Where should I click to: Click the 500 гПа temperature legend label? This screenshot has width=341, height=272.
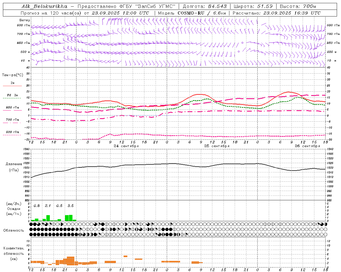click(x=13, y=132)
